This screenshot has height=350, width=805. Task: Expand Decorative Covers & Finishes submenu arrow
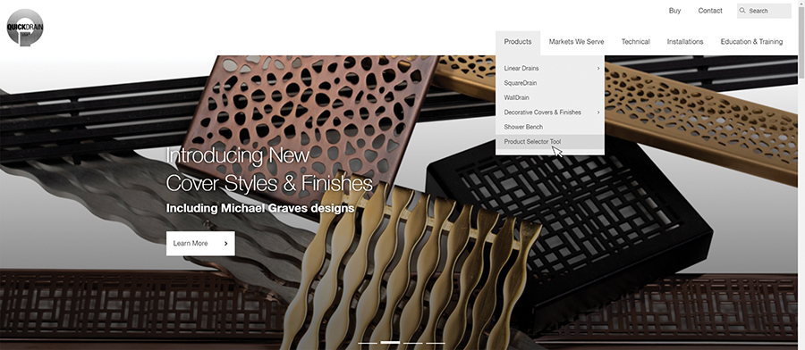pos(598,112)
